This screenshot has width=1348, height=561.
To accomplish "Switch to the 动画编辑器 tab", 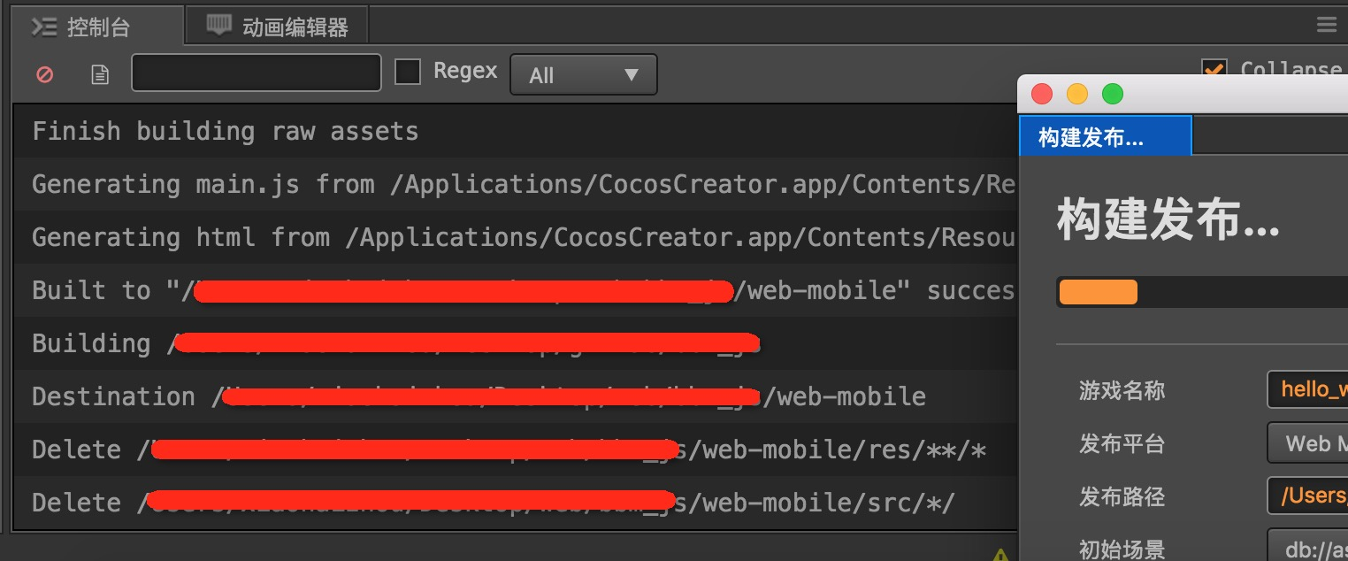I will (278, 27).
